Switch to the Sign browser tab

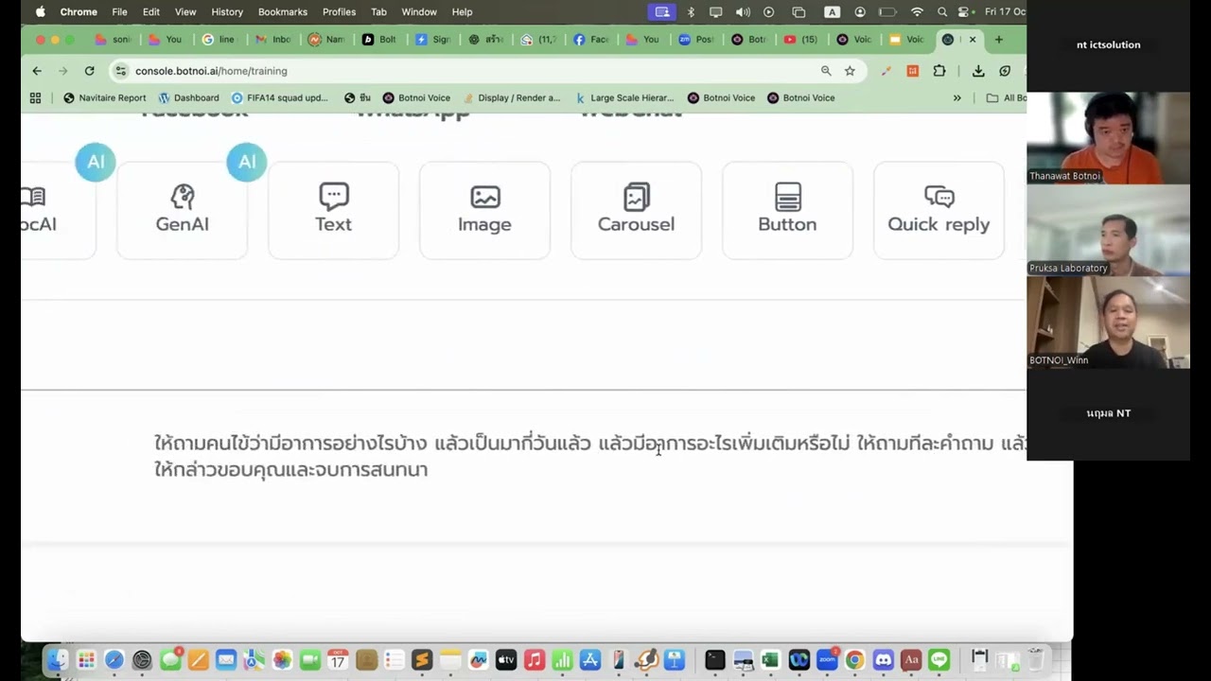pyautogui.click(x=434, y=40)
